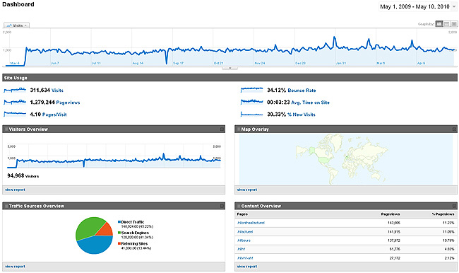Open the date range picker May 1, 2009 - May 10, 2010
The height and width of the screenshot is (273, 459).
(x=418, y=7)
